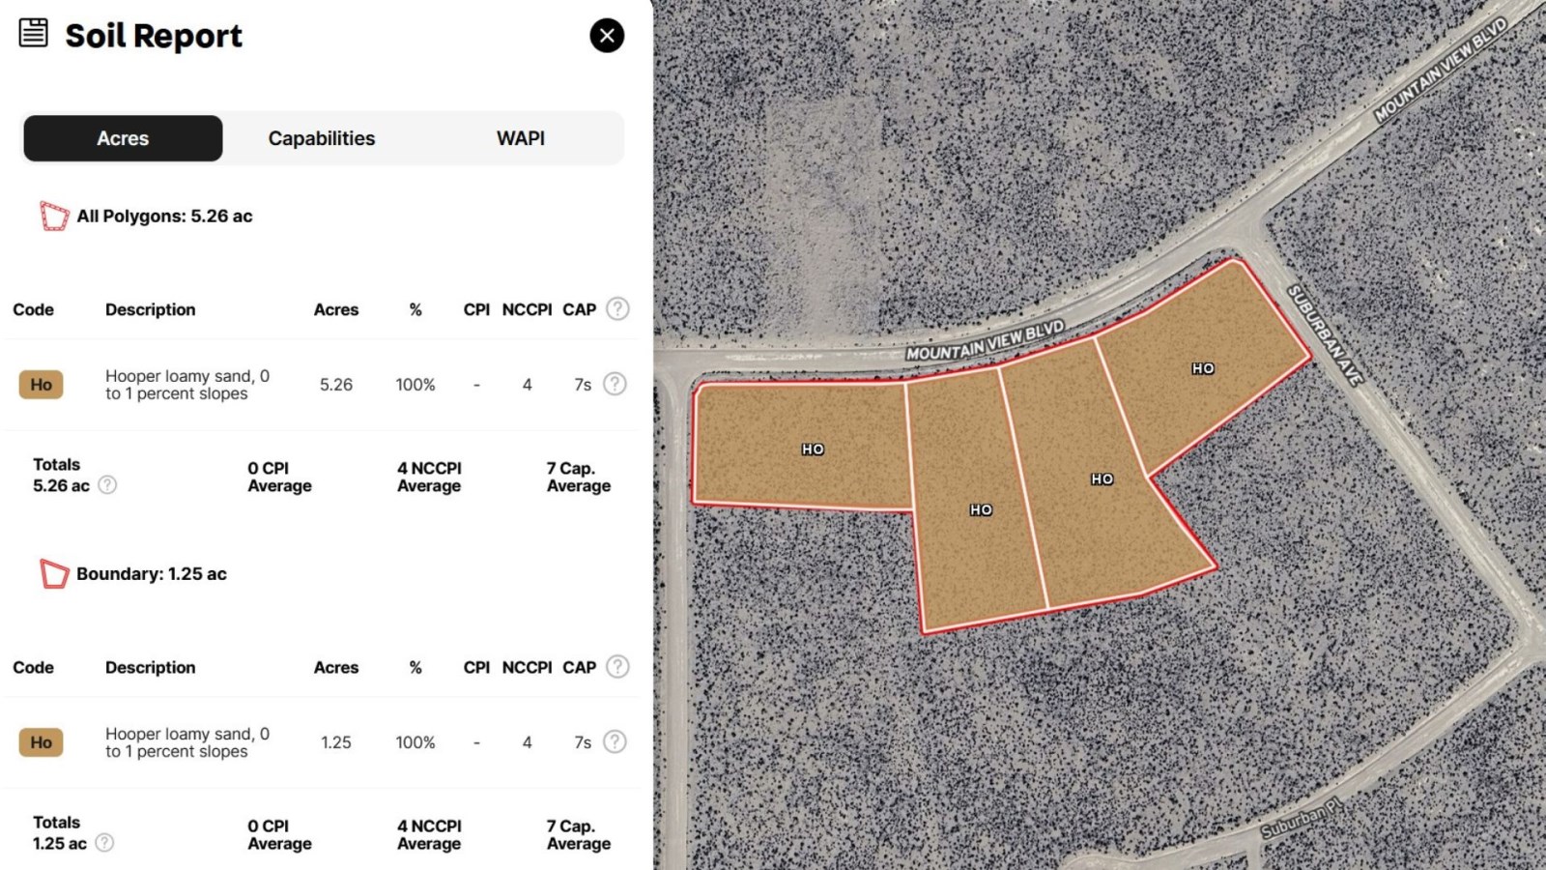Image resolution: width=1546 pixels, height=870 pixels.
Task: Click the Suburban Ave road label
Action: pyautogui.click(x=1325, y=334)
